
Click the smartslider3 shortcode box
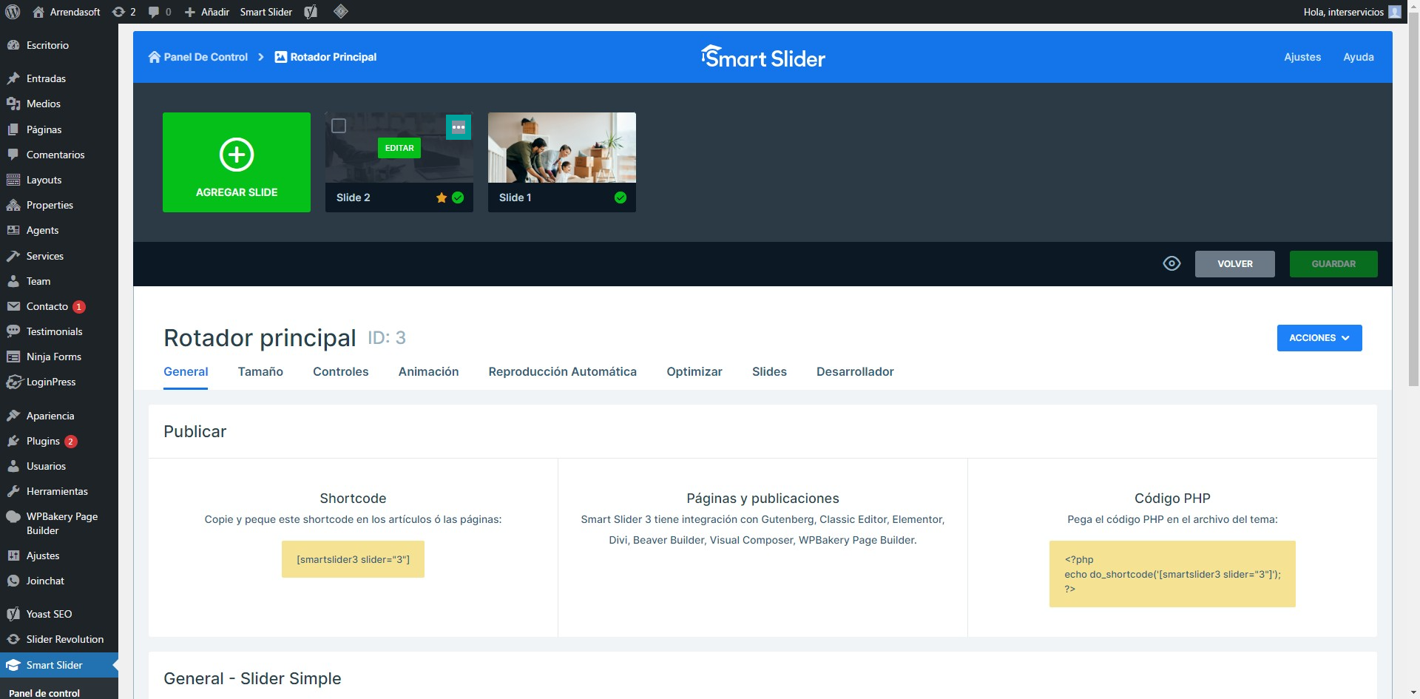(x=353, y=559)
